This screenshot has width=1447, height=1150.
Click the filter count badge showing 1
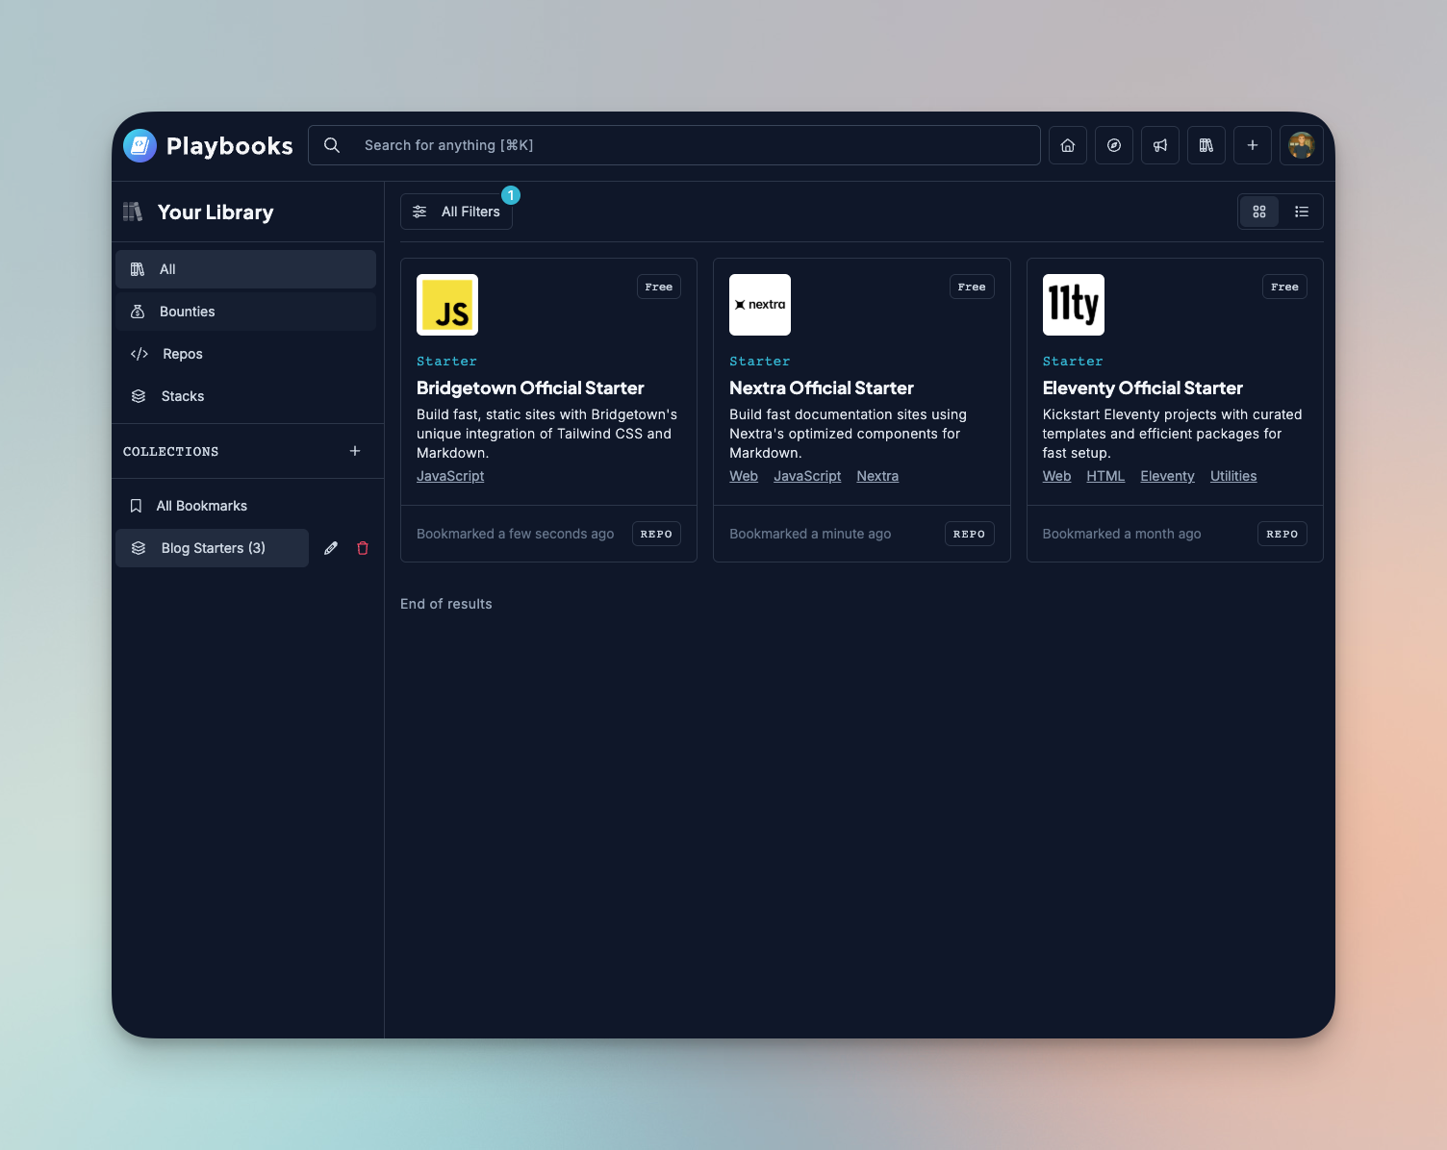(x=511, y=195)
